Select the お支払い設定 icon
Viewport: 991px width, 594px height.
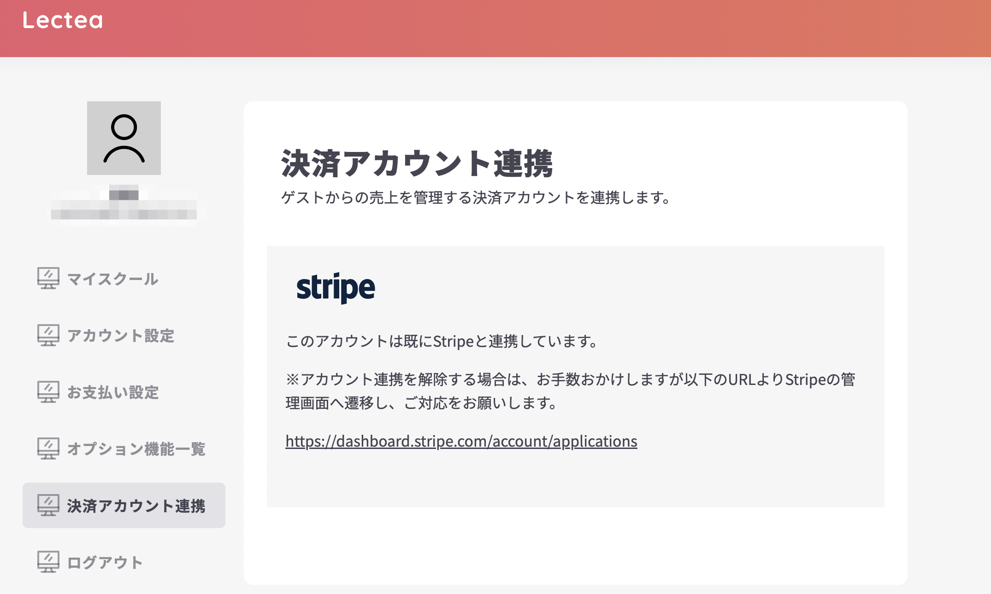(x=48, y=391)
